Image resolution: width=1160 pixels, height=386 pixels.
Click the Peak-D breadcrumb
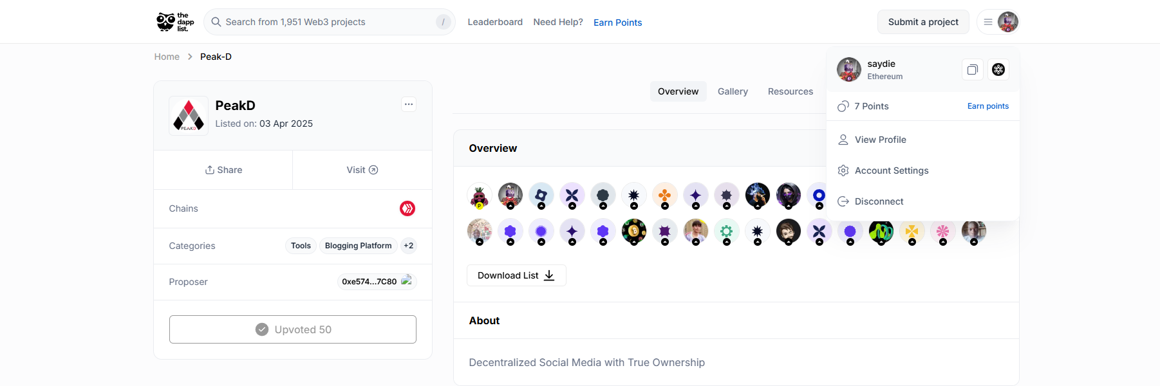click(x=216, y=57)
